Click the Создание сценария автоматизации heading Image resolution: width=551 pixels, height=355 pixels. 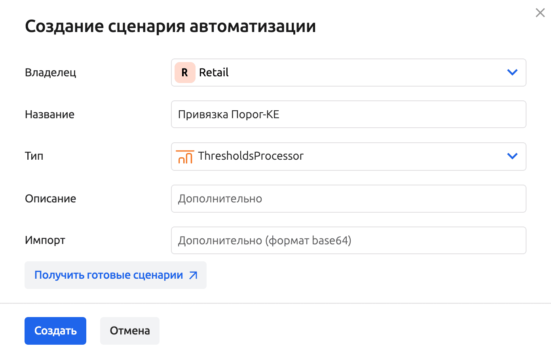point(170,26)
